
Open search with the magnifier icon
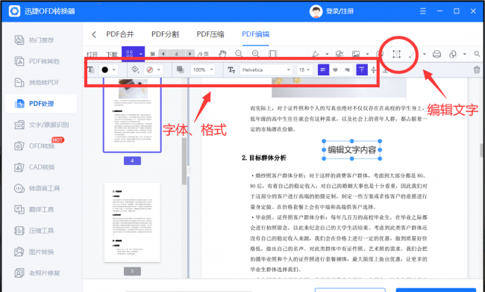pos(477,55)
